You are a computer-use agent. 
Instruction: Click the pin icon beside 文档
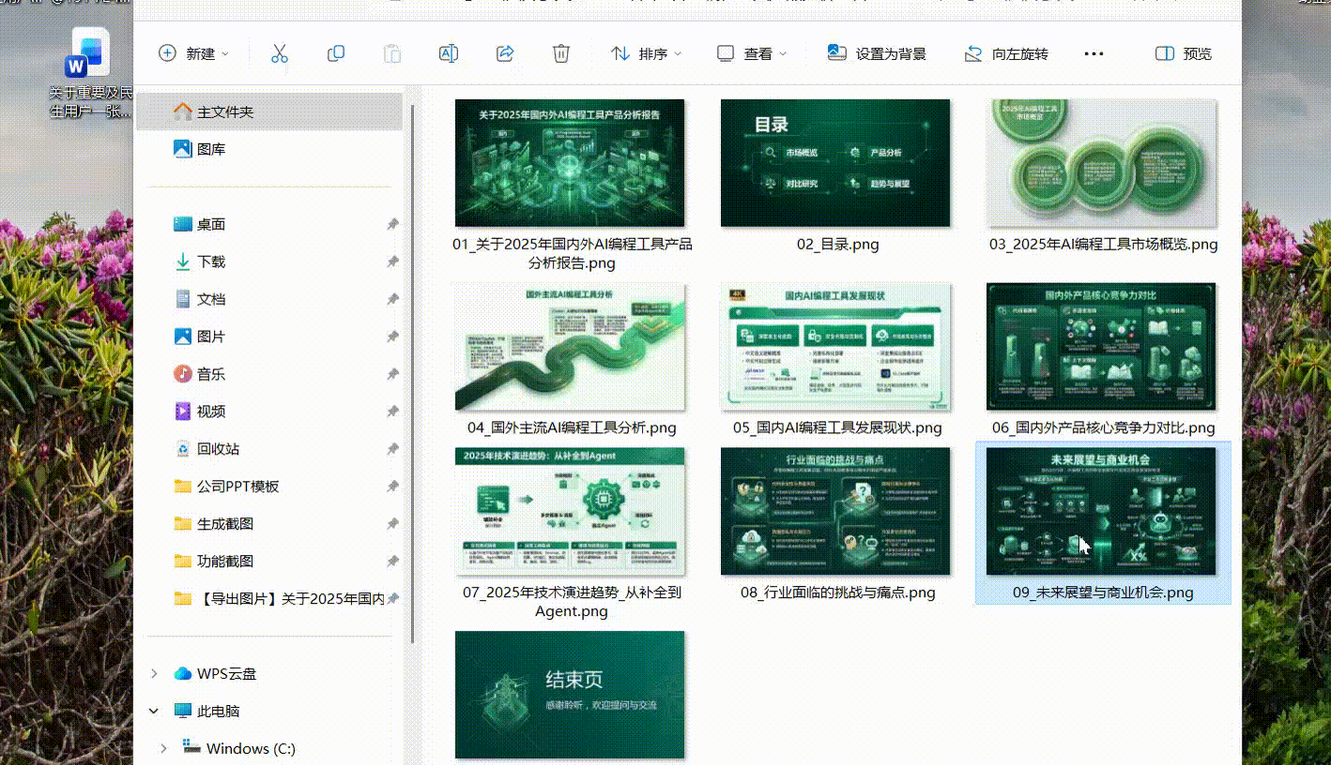coord(392,299)
